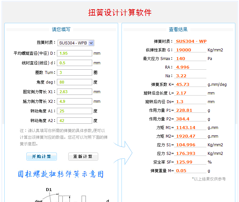Click the 力矩 M2 result field

190,136
